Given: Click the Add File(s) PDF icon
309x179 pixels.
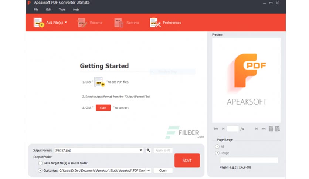Looking at the screenshot, I should [38, 23].
